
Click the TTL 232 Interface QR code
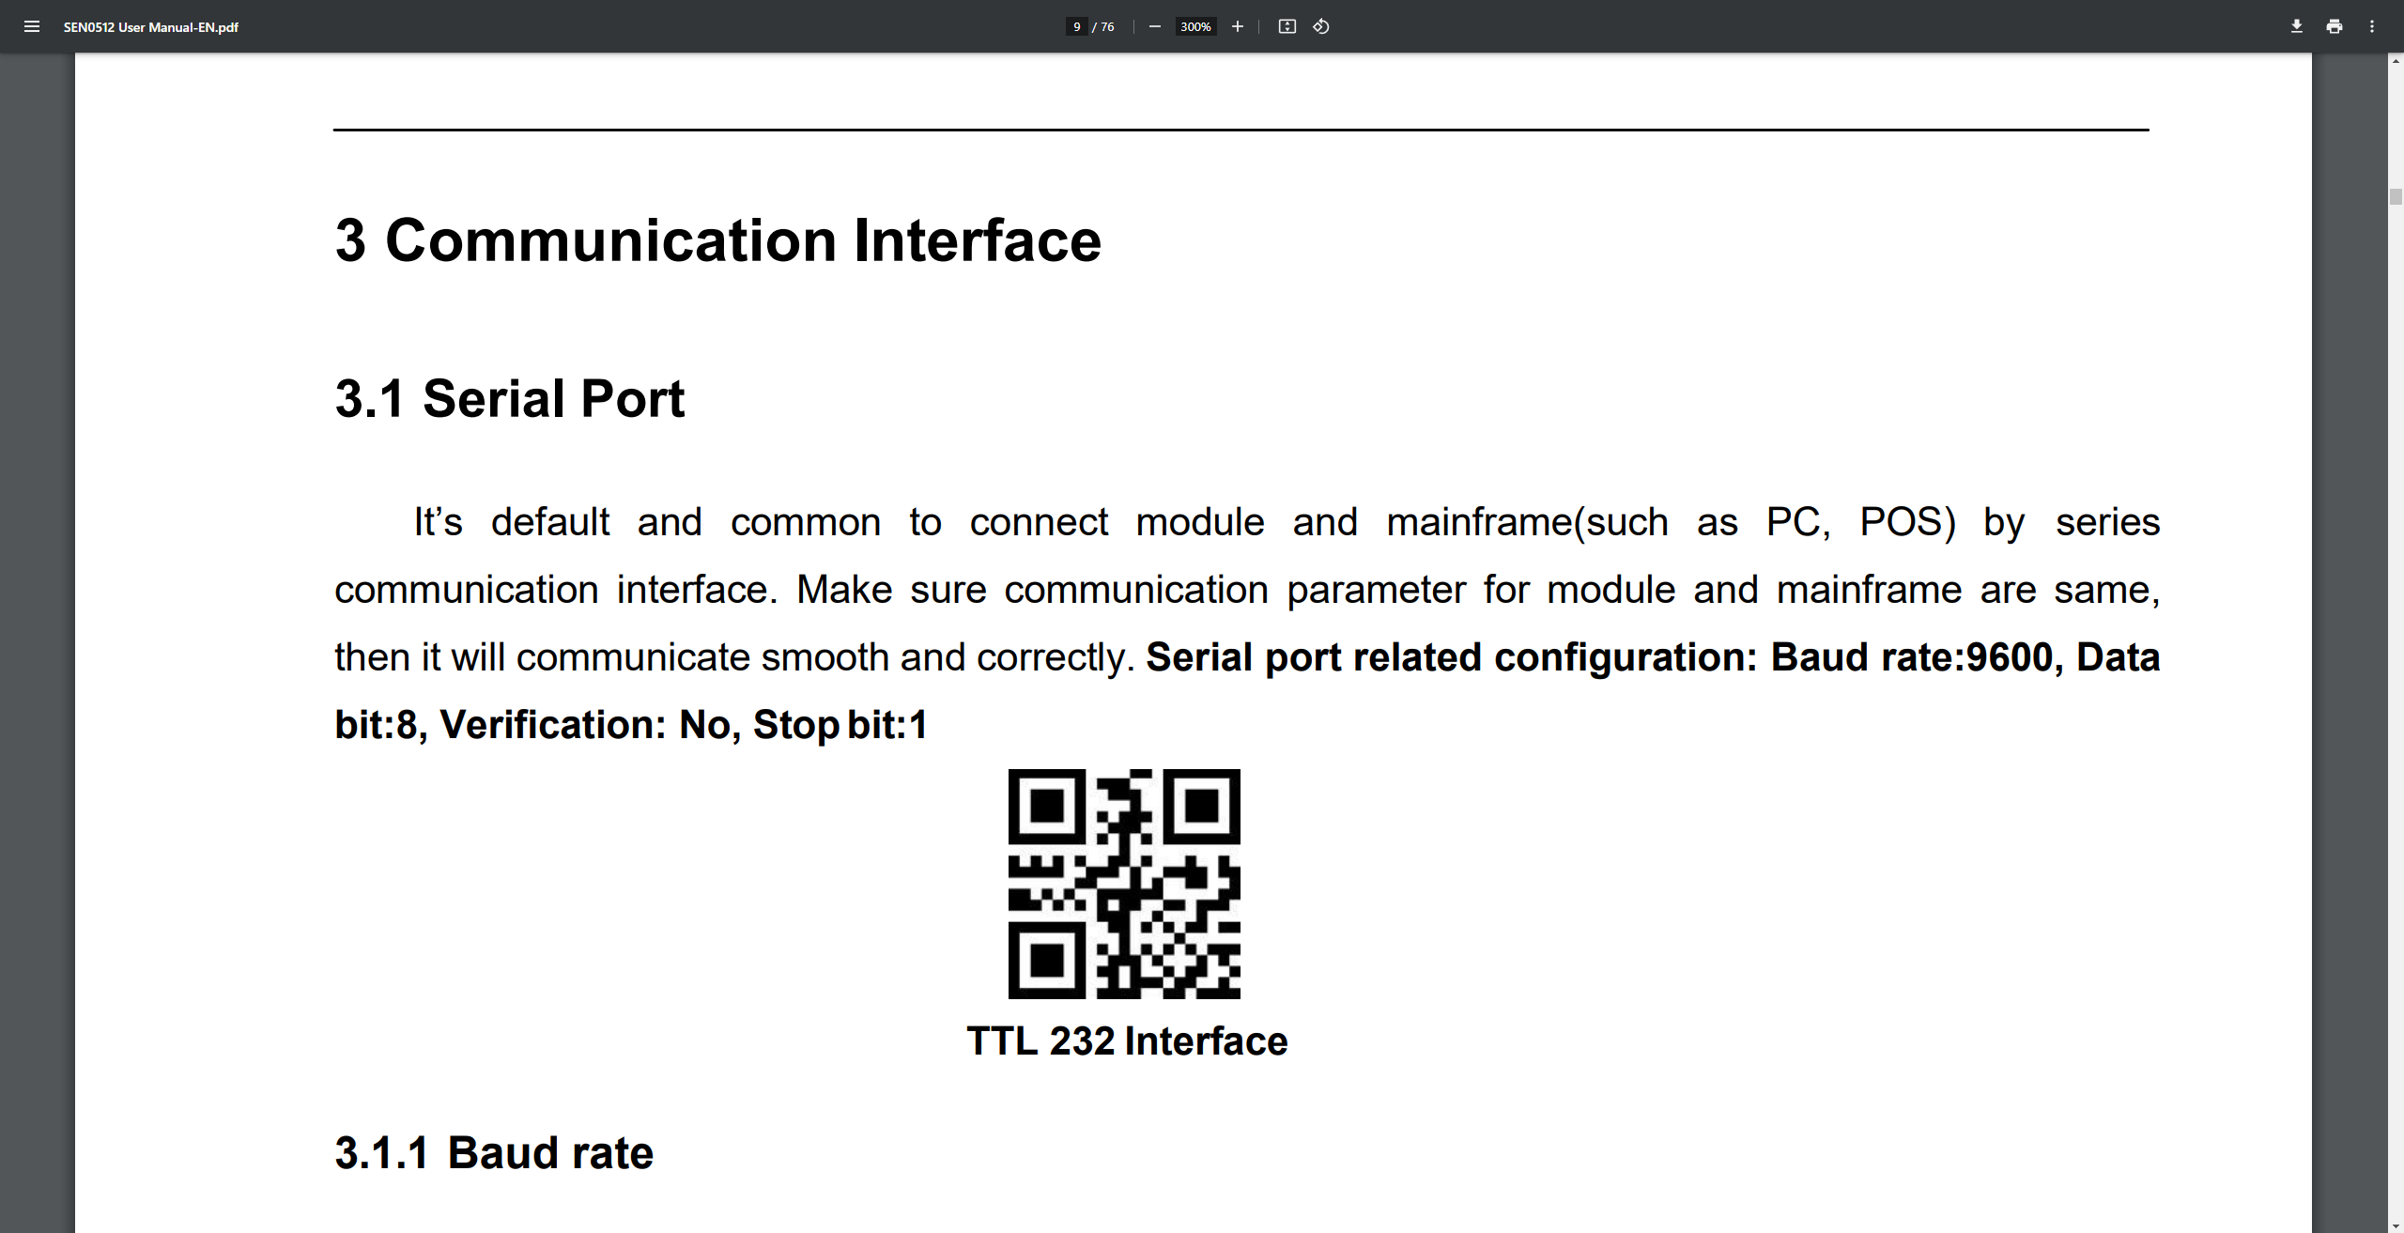click(1124, 884)
